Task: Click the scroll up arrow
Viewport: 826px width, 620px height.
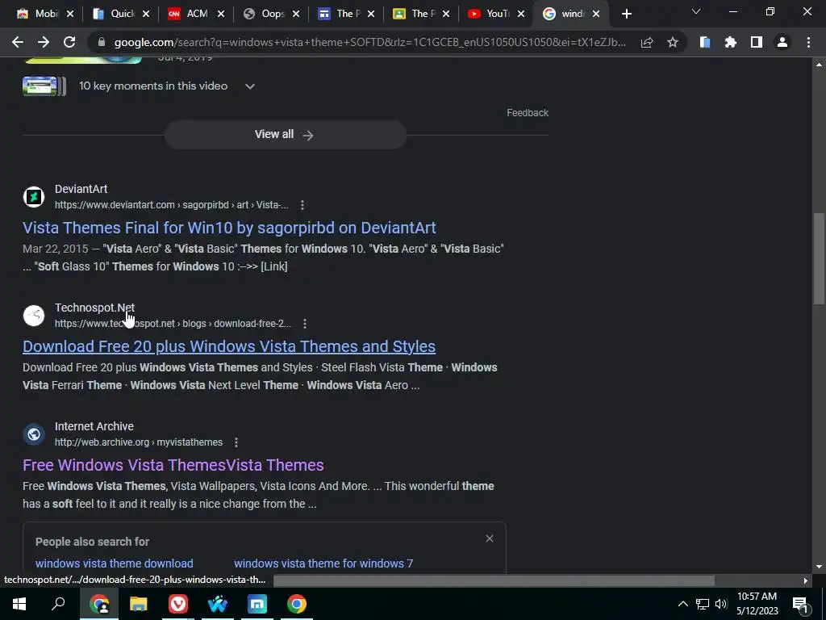Action: 819,65
